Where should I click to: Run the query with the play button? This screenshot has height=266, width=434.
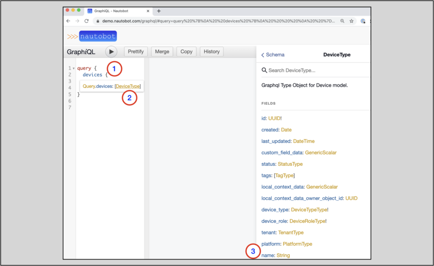[x=111, y=51]
